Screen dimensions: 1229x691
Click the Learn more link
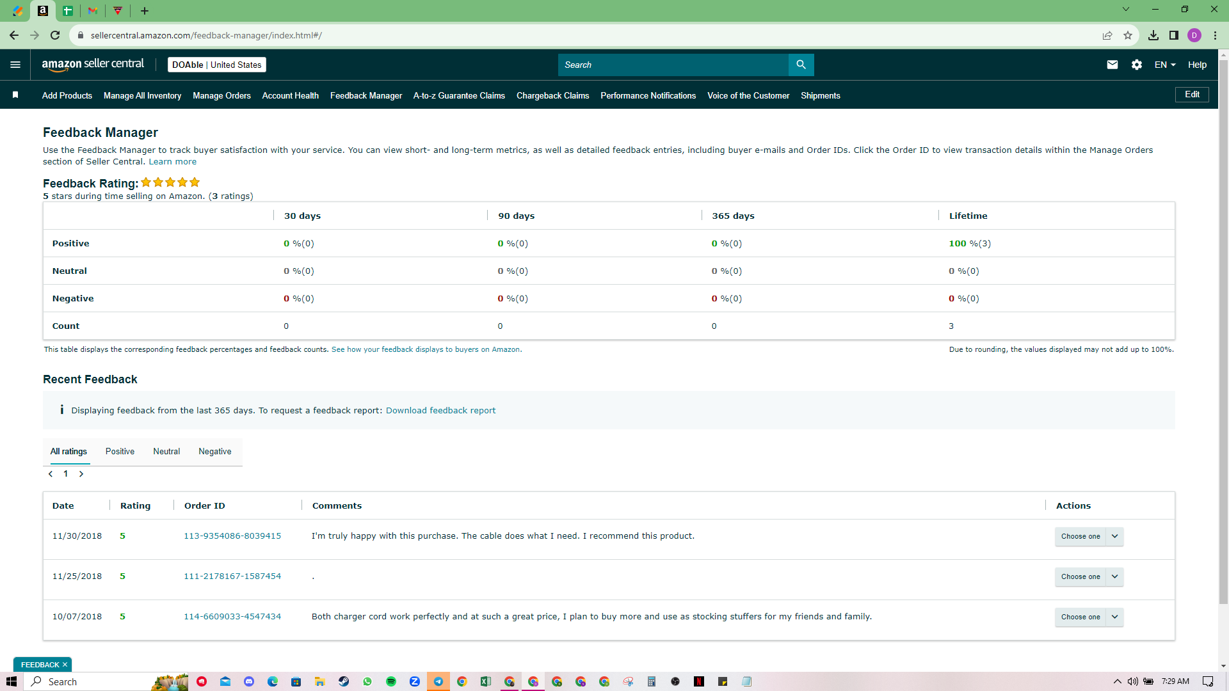coord(173,161)
